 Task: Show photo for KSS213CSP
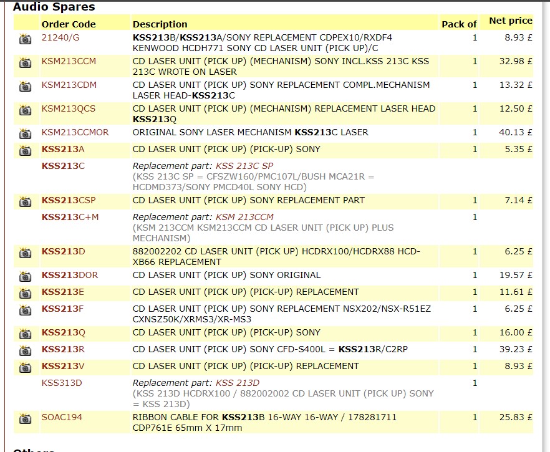tap(25, 201)
